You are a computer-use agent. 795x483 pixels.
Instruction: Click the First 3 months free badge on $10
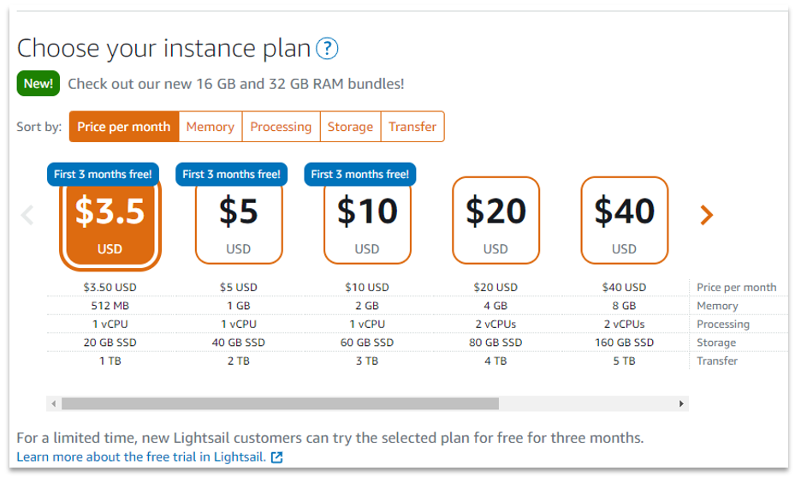[x=360, y=174]
